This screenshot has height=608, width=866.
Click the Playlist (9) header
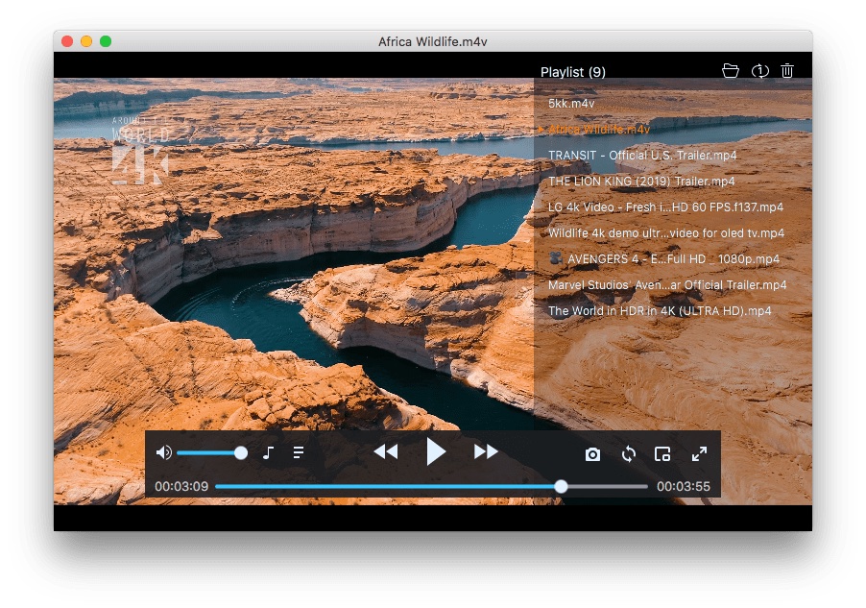[573, 72]
